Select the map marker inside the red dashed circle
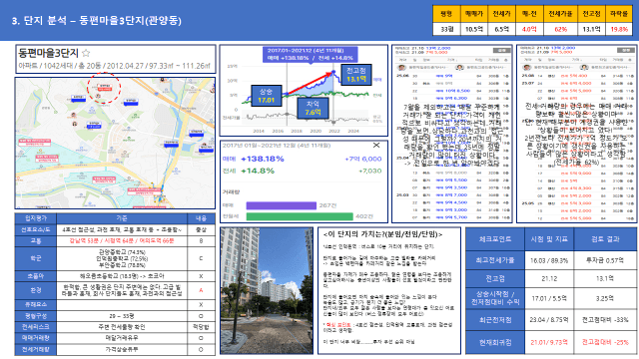 pyautogui.click(x=104, y=88)
